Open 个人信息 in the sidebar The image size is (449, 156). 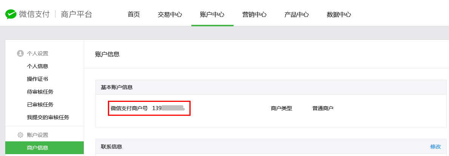(x=37, y=66)
